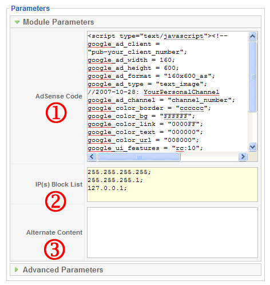Click the AdSense Code scroll right arrow
270x285 pixels.
243,157
